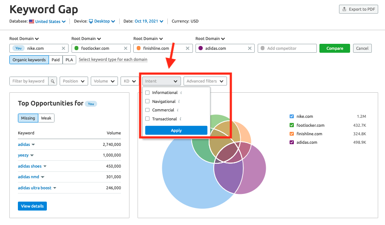Expand the adidas ultra boost keyword arrow
The width and height of the screenshot is (385, 225).
pos(55,188)
